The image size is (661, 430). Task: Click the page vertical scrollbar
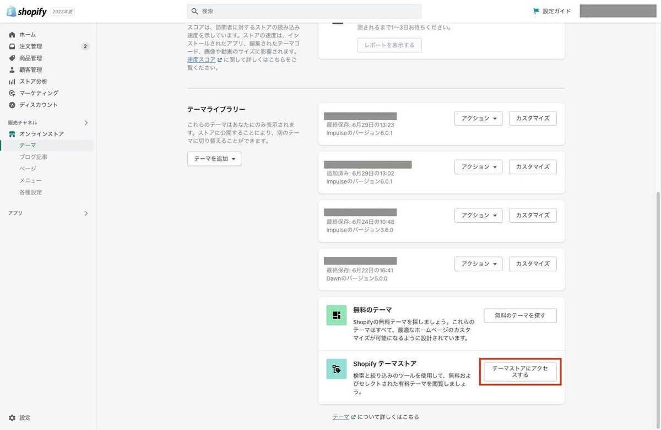click(x=658, y=309)
